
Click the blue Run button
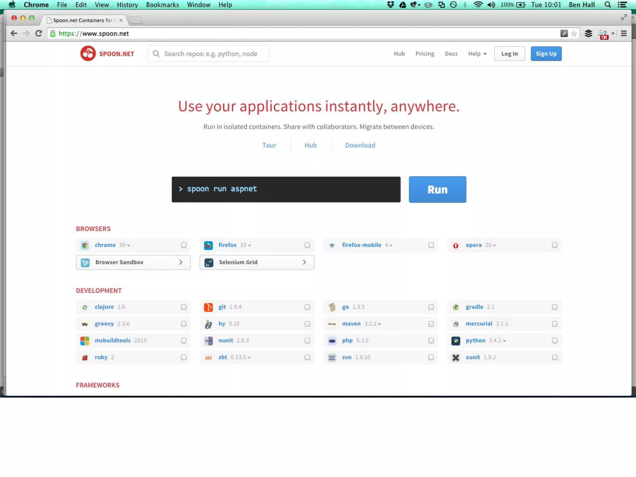coord(437,189)
